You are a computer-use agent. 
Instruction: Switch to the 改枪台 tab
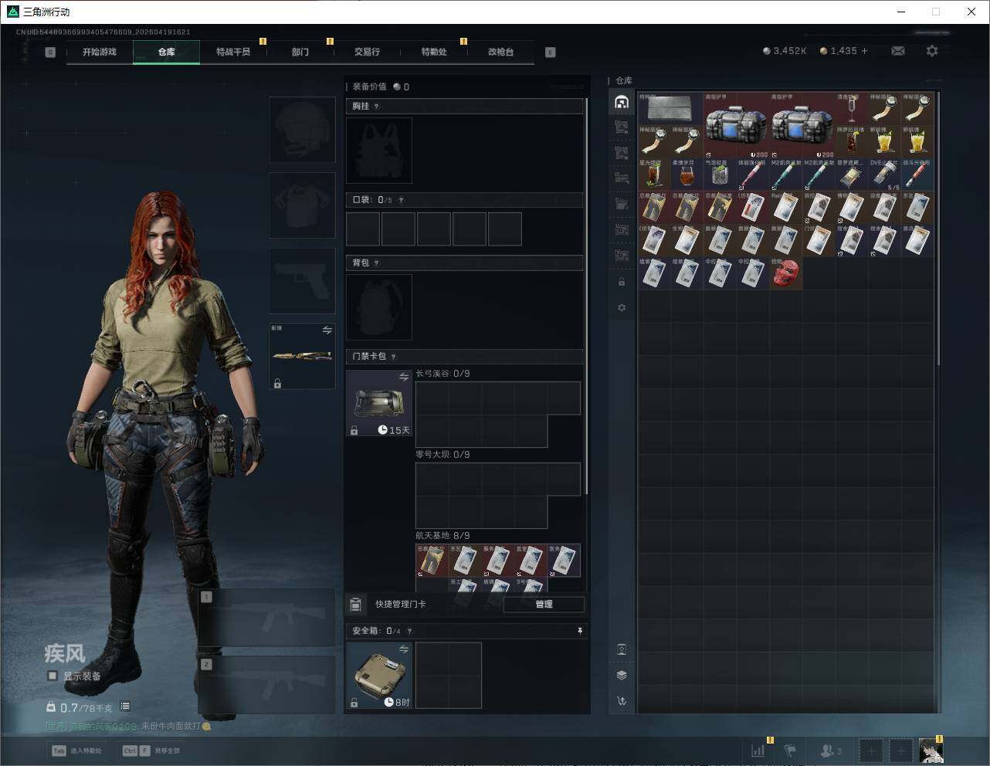point(500,52)
